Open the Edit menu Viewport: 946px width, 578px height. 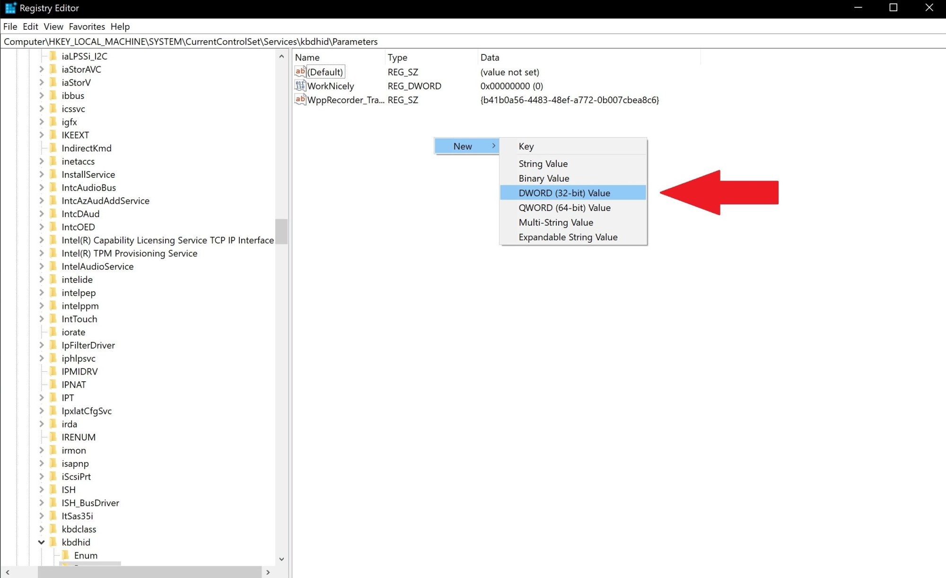(x=30, y=26)
